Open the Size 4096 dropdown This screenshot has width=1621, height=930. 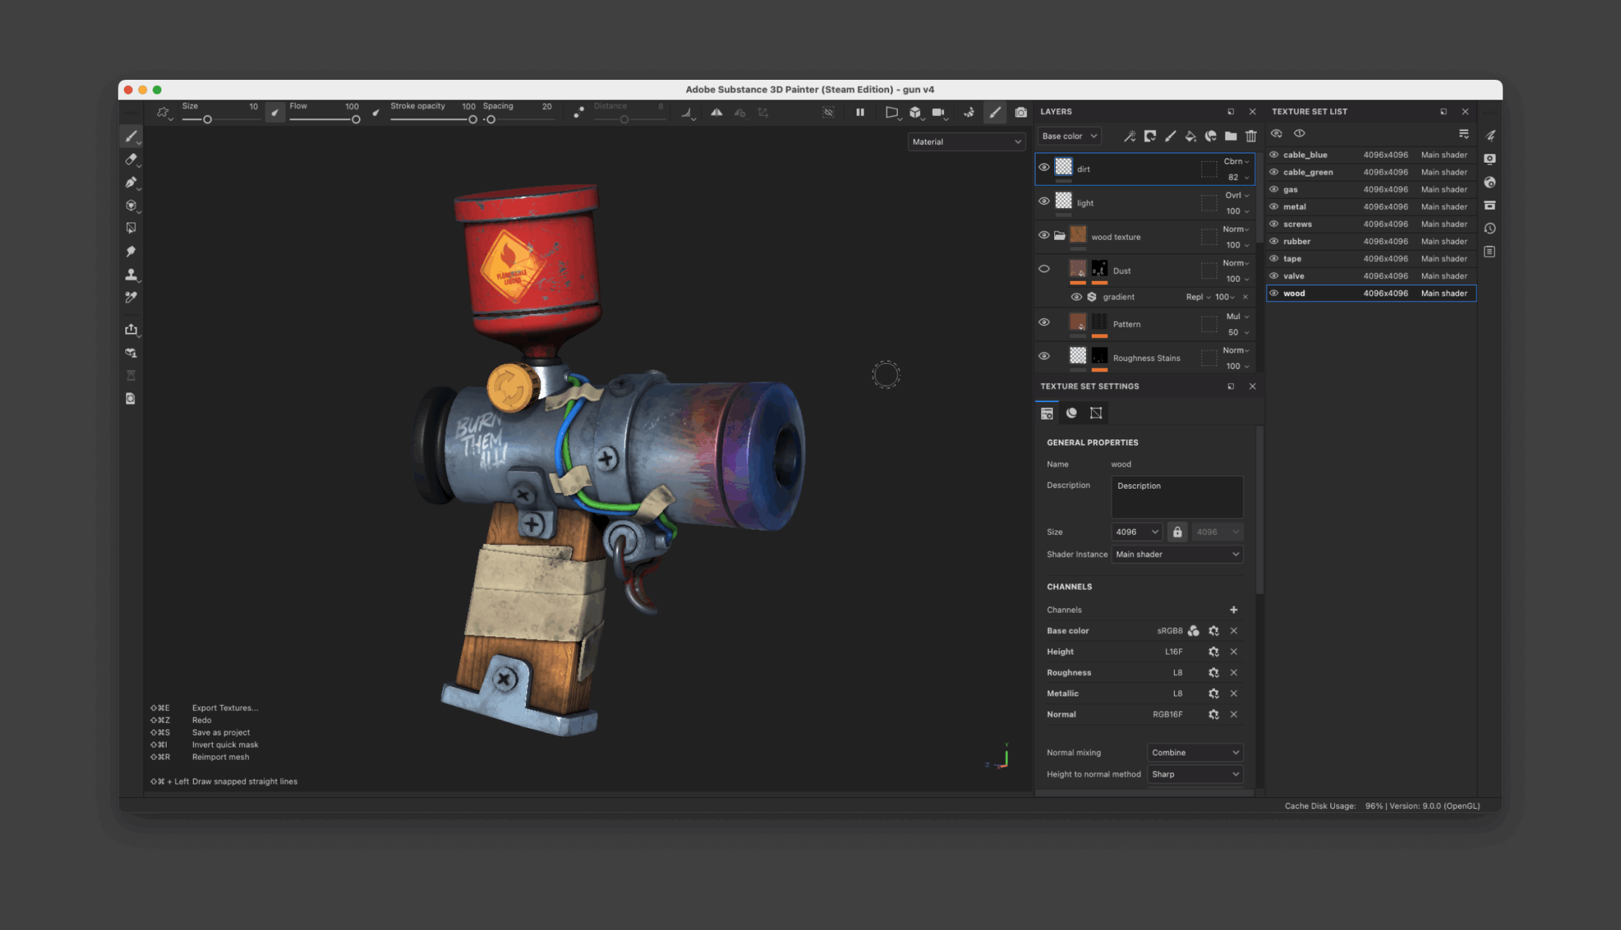1136,532
